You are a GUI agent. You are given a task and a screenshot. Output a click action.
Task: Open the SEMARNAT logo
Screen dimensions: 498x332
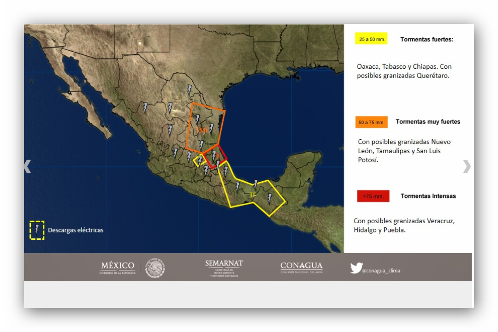coord(224,268)
